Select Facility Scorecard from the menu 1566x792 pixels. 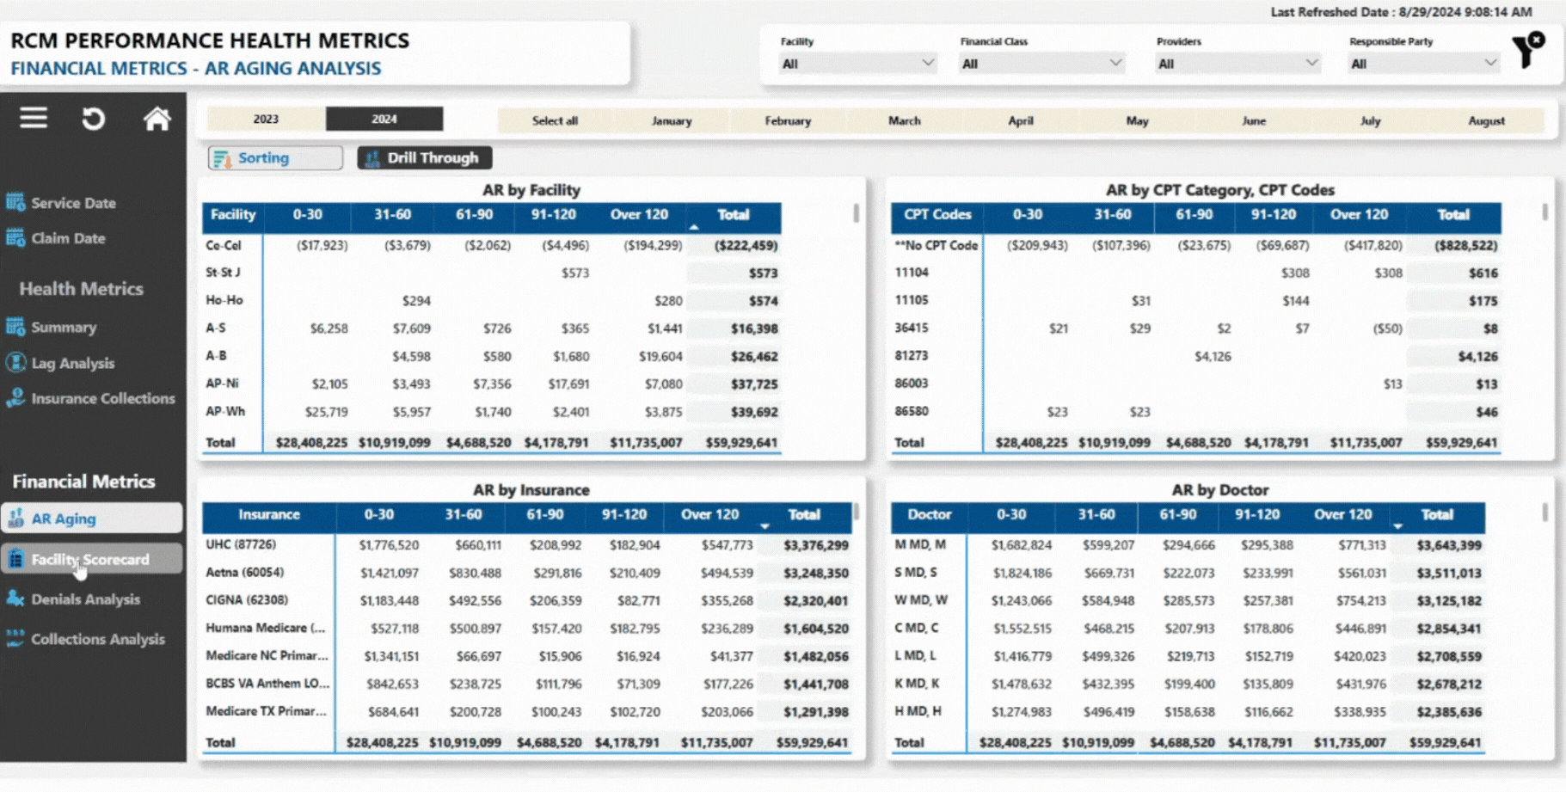point(89,559)
